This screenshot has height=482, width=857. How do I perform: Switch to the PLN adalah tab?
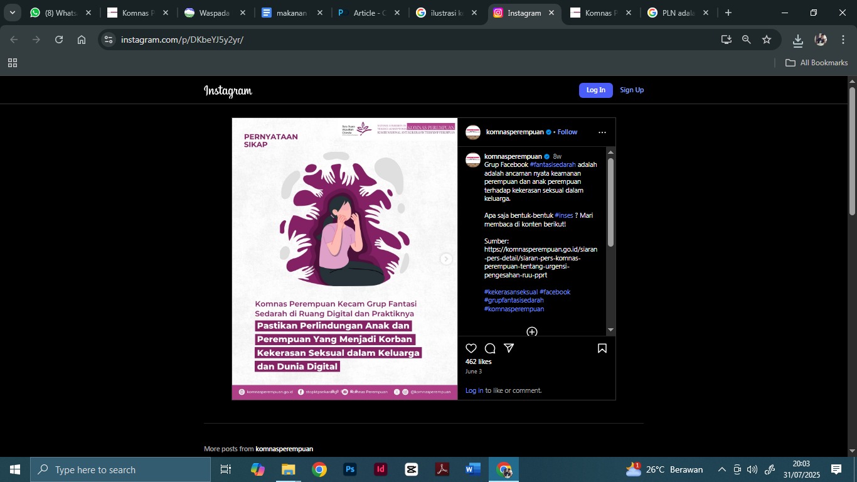point(678,13)
